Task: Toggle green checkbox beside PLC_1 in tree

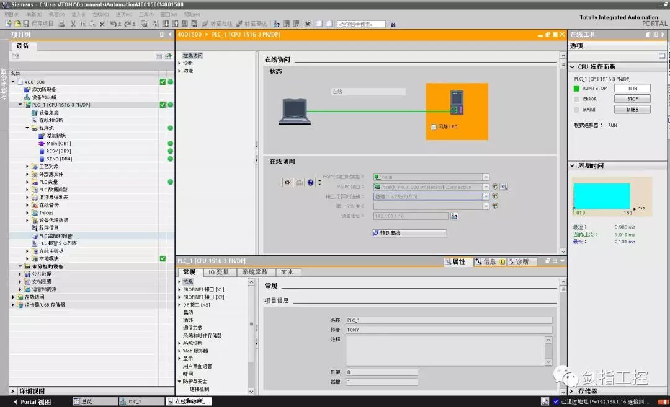Action: tap(163, 105)
